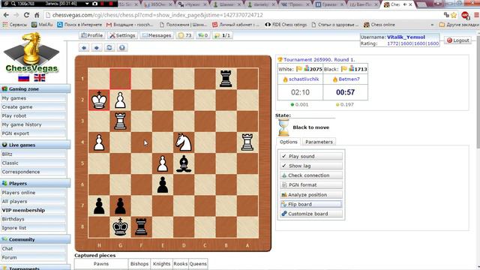Collapse the Gaming zone section header
This screenshot has height=270, width=480.
click(35, 88)
